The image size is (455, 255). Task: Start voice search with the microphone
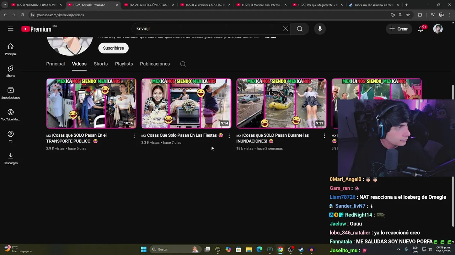pyautogui.click(x=320, y=29)
